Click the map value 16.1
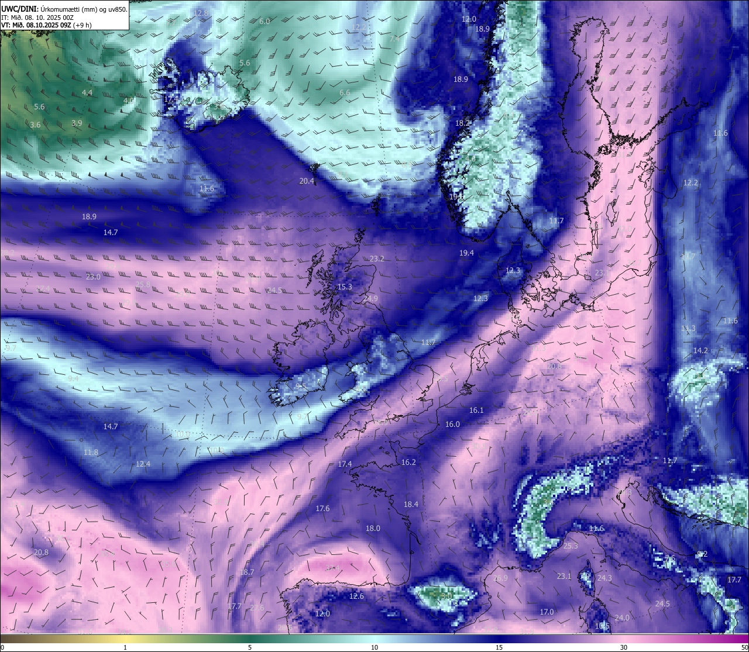Image resolution: width=749 pixels, height=652 pixels. [x=476, y=410]
